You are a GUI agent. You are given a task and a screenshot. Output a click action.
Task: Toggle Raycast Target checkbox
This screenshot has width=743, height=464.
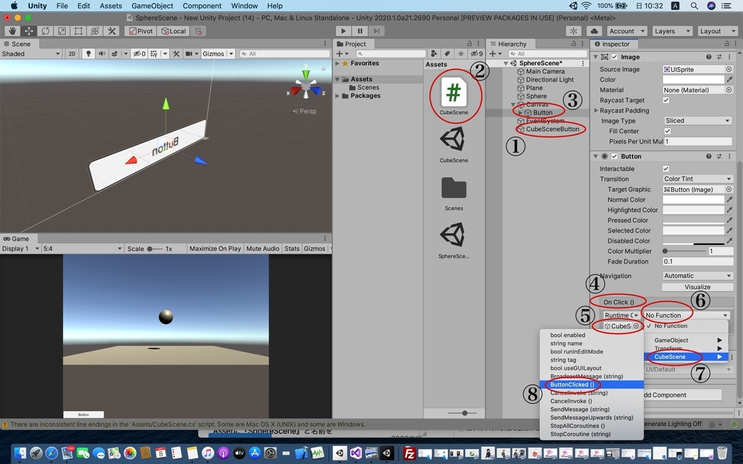666,100
